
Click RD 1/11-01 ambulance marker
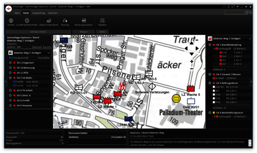click(x=79, y=88)
